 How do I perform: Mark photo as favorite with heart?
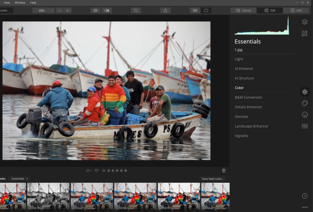coord(97,170)
